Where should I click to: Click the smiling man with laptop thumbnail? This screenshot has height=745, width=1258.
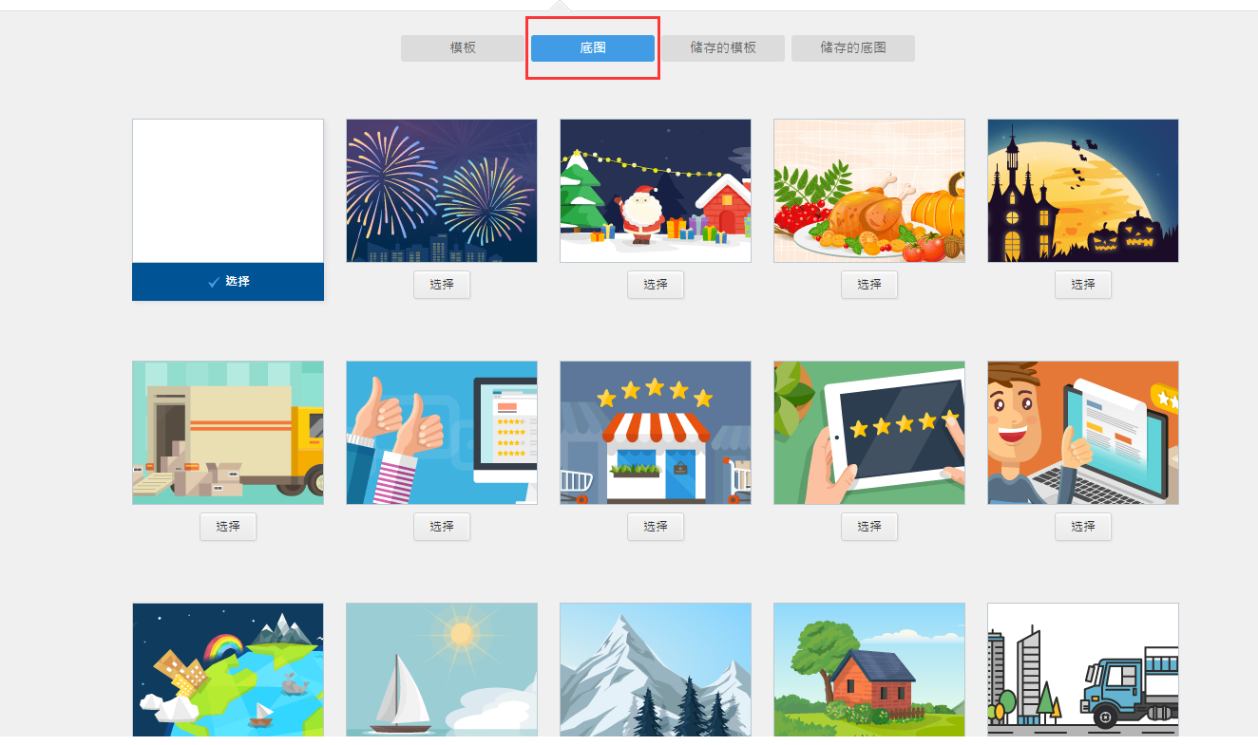(1083, 433)
